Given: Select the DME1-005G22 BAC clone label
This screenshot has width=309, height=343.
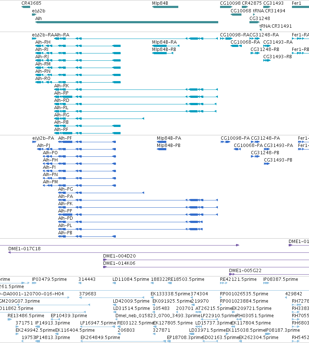Looking at the screenshot, I should click(245, 271).
